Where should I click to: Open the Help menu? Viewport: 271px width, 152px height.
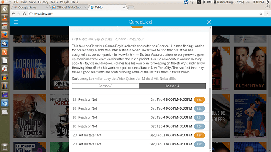(75, 2)
